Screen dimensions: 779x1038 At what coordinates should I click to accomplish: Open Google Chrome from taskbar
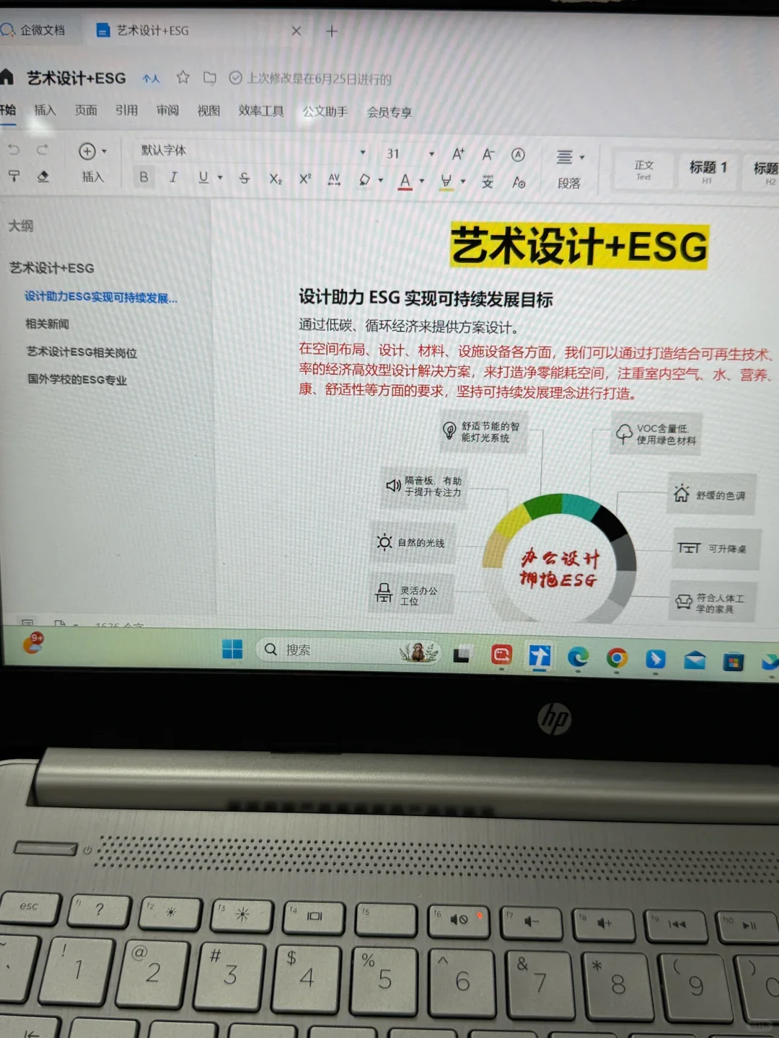[617, 657]
